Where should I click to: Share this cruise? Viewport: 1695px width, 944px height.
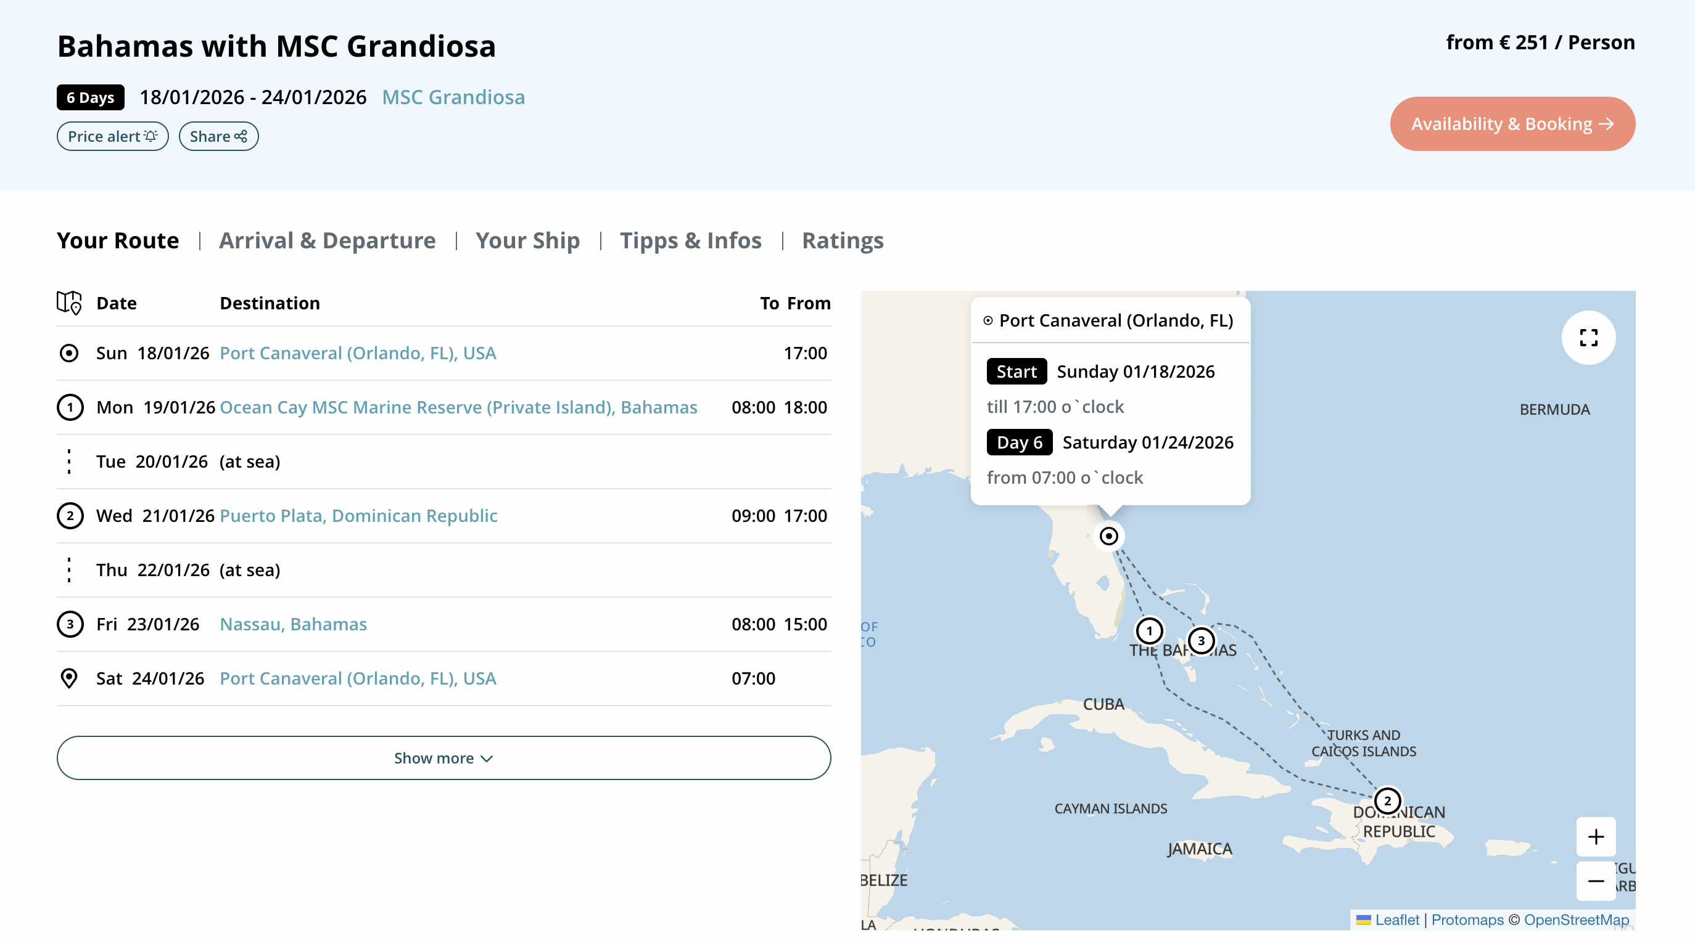pyautogui.click(x=218, y=136)
